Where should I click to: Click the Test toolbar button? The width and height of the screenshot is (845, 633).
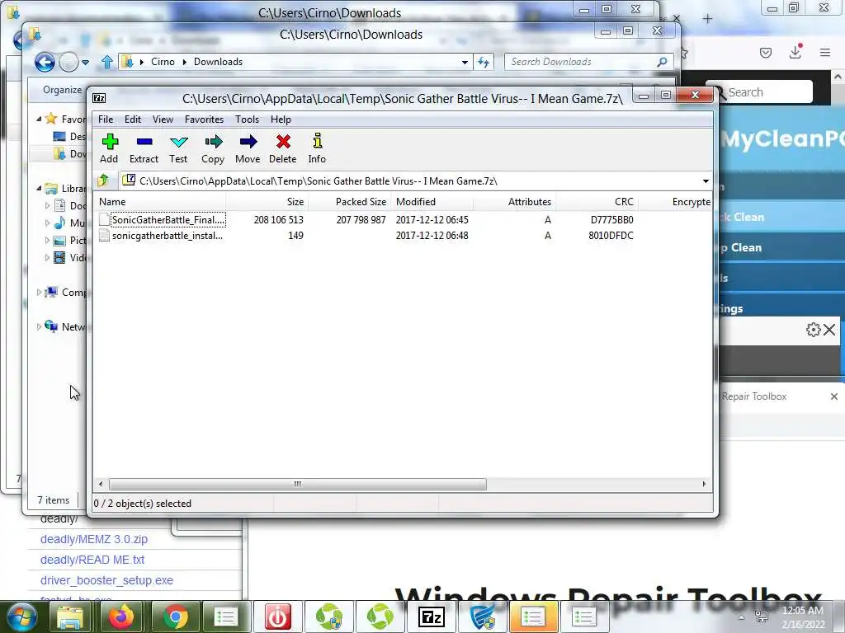pos(178,148)
